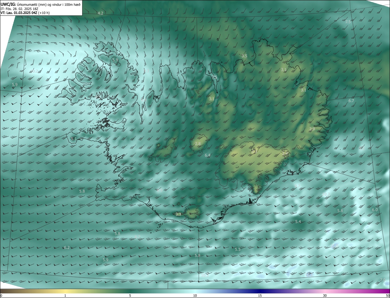Click the 15 tick on the color scale
This screenshot has height=298, width=390.
pos(260,296)
